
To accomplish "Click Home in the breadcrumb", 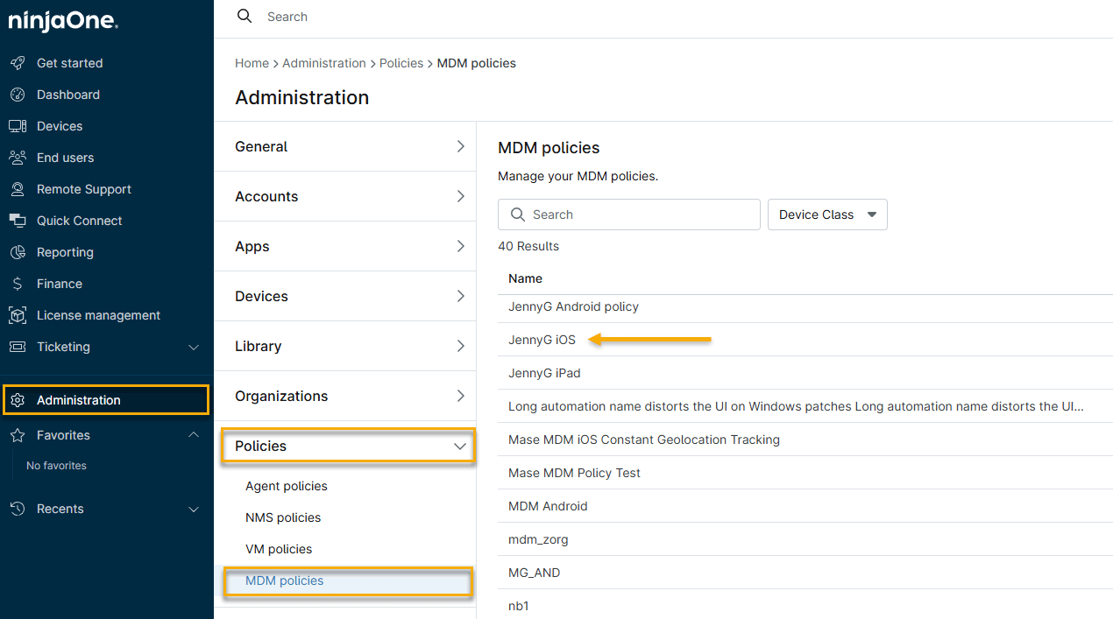I will [x=252, y=63].
